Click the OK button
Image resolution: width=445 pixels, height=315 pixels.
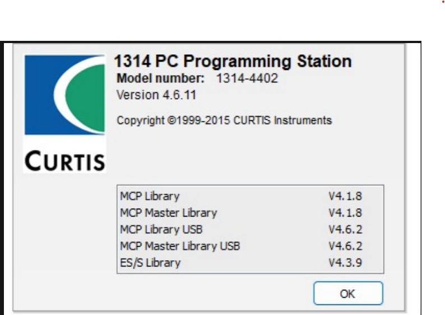coord(347,293)
